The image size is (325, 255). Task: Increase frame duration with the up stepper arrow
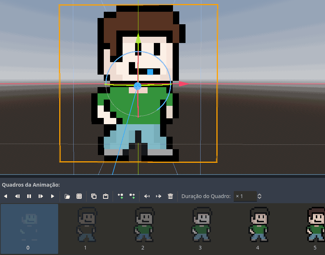(x=259, y=194)
